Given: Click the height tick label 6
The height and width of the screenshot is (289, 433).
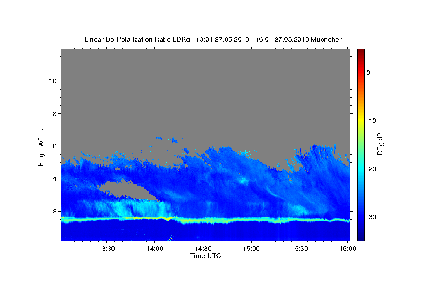Looking at the screenshot, I should (x=54, y=146).
